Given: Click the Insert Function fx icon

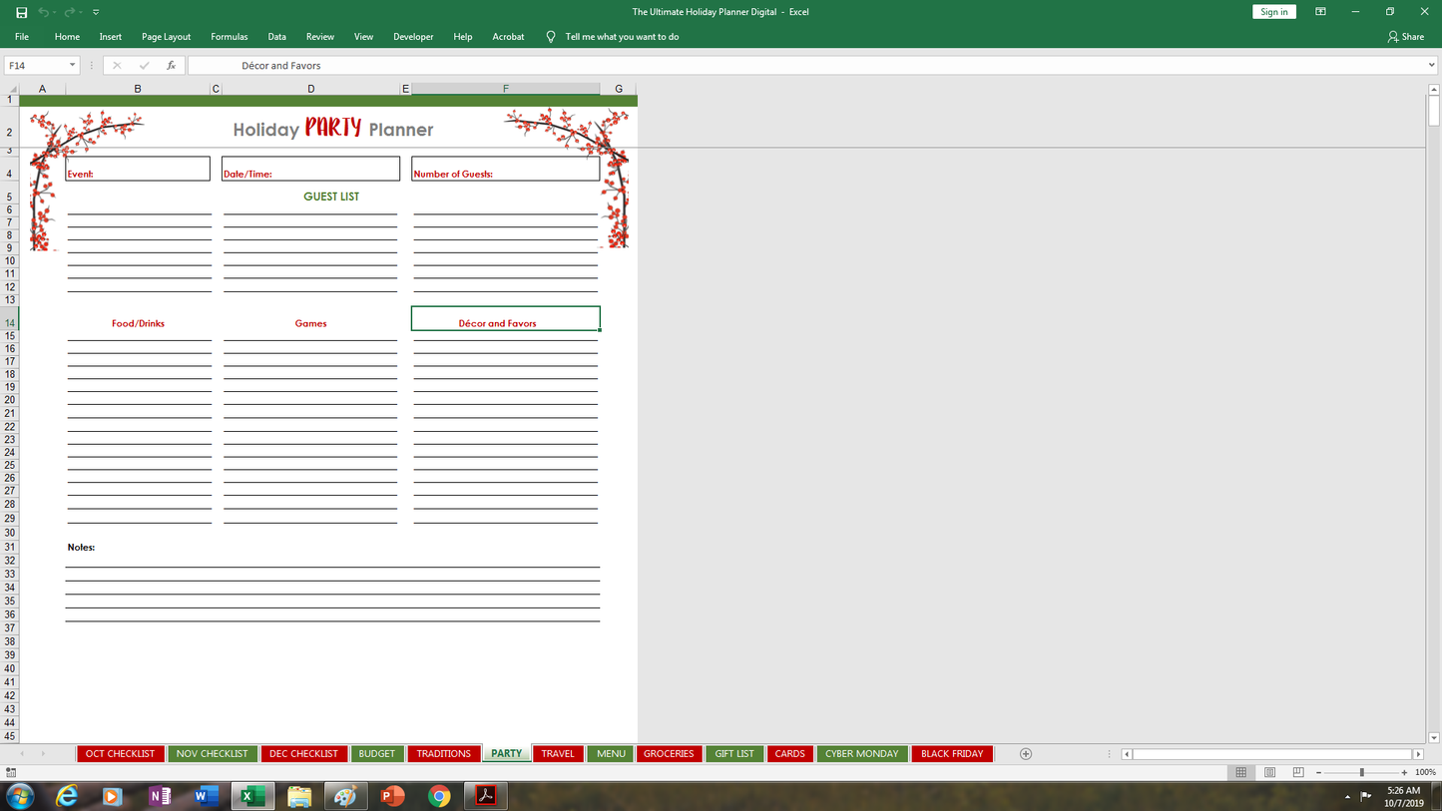Looking at the screenshot, I should pos(171,65).
